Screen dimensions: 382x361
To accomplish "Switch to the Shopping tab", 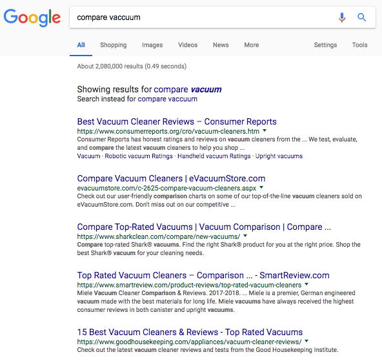I will pos(114,45).
